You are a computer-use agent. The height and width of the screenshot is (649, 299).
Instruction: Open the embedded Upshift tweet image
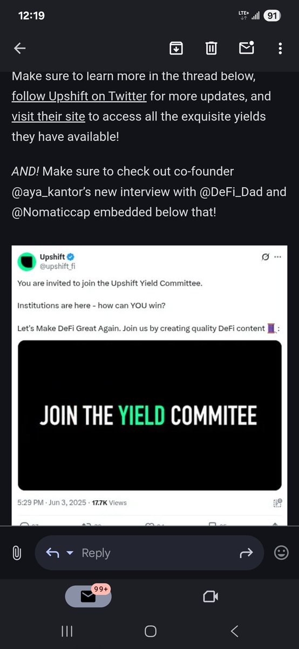(x=149, y=415)
